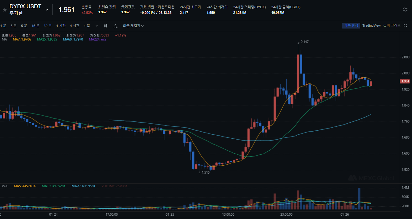Viewport: 412px width, 219px height.
Task: Click the VOLUME: 75.833K legend
Action: click(114, 186)
